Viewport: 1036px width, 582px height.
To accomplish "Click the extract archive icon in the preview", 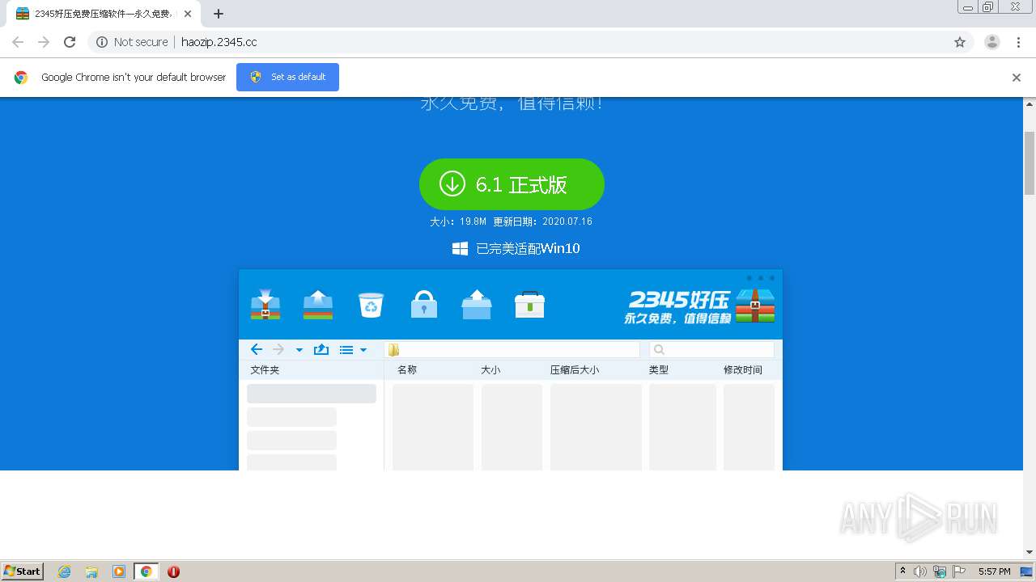I will [x=318, y=304].
